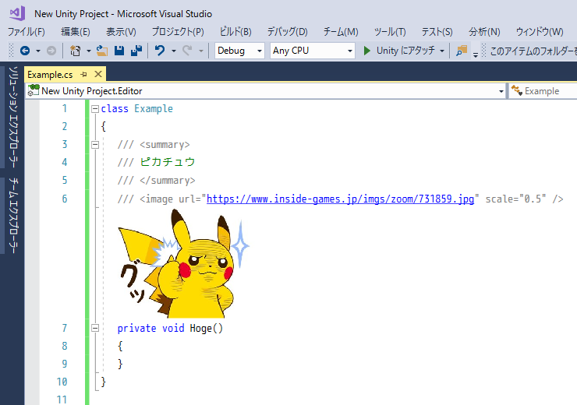
Task: Close the Example.cs tab
Action: point(98,74)
